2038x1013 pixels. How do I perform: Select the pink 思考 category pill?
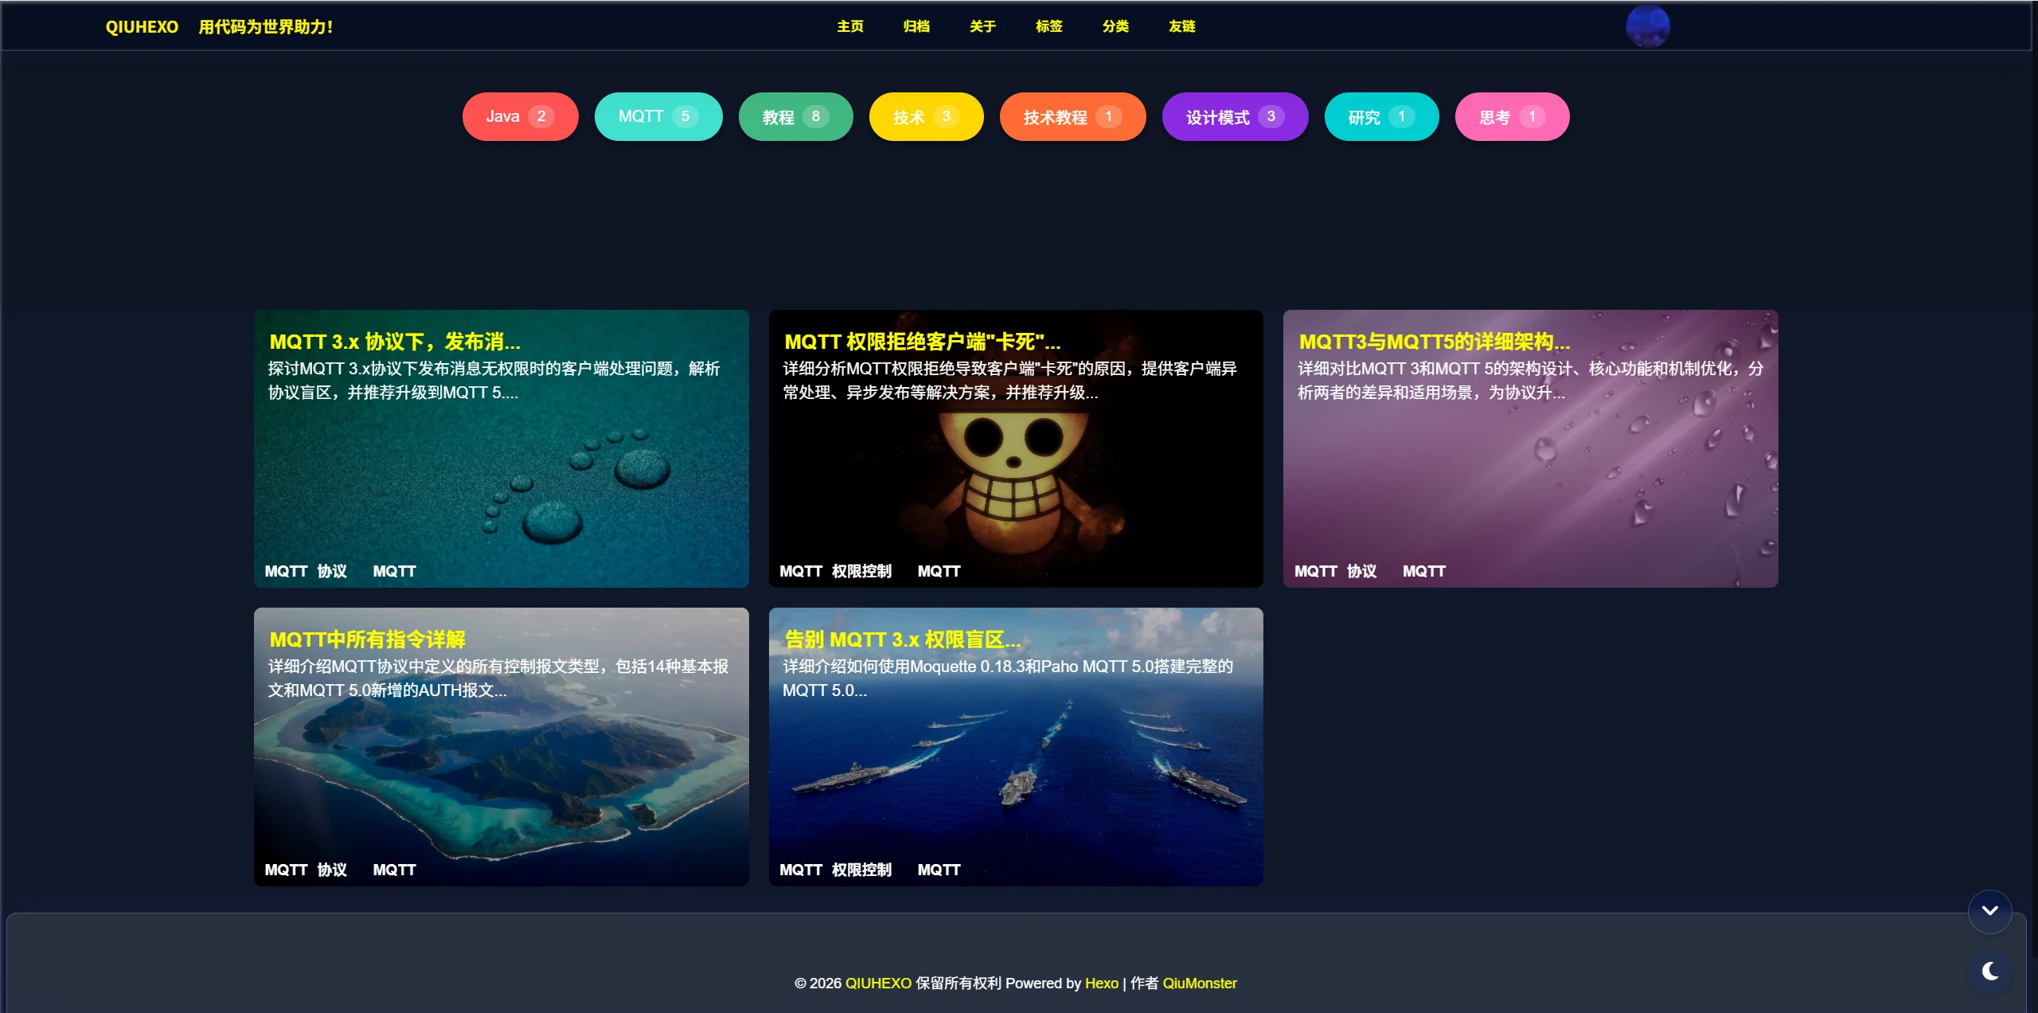[x=1512, y=116]
